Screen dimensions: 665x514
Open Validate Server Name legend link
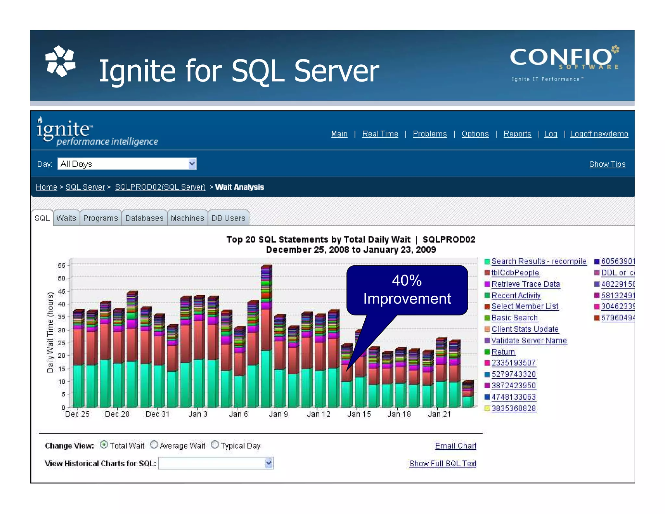(x=529, y=341)
